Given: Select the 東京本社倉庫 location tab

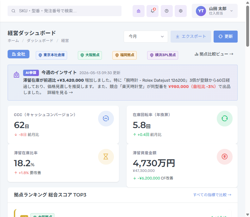Looking at the screenshot, I should [x=51, y=55].
